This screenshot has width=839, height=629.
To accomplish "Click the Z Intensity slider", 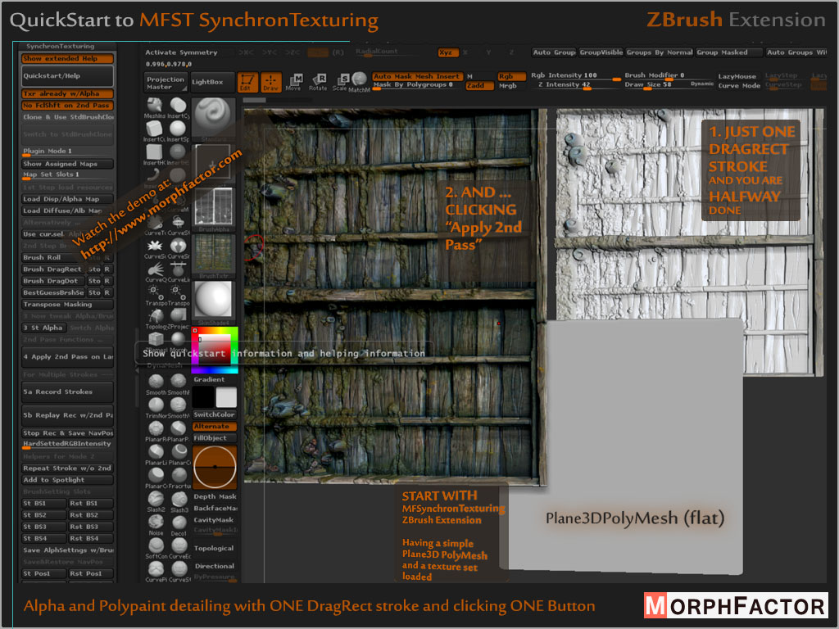I will point(574,85).
